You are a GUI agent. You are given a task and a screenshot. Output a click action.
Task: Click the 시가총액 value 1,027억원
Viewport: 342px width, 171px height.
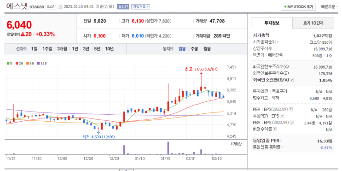coord(323,35)
